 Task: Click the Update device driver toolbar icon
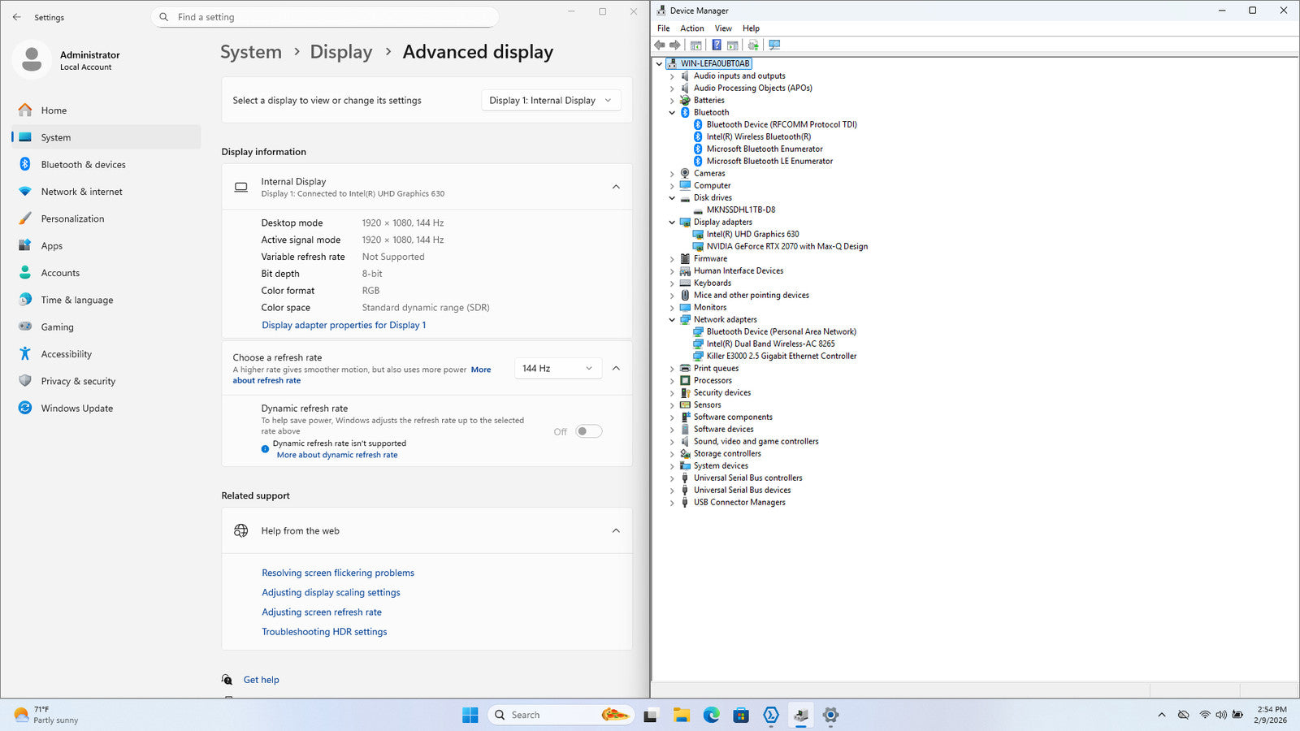[753, 45]
